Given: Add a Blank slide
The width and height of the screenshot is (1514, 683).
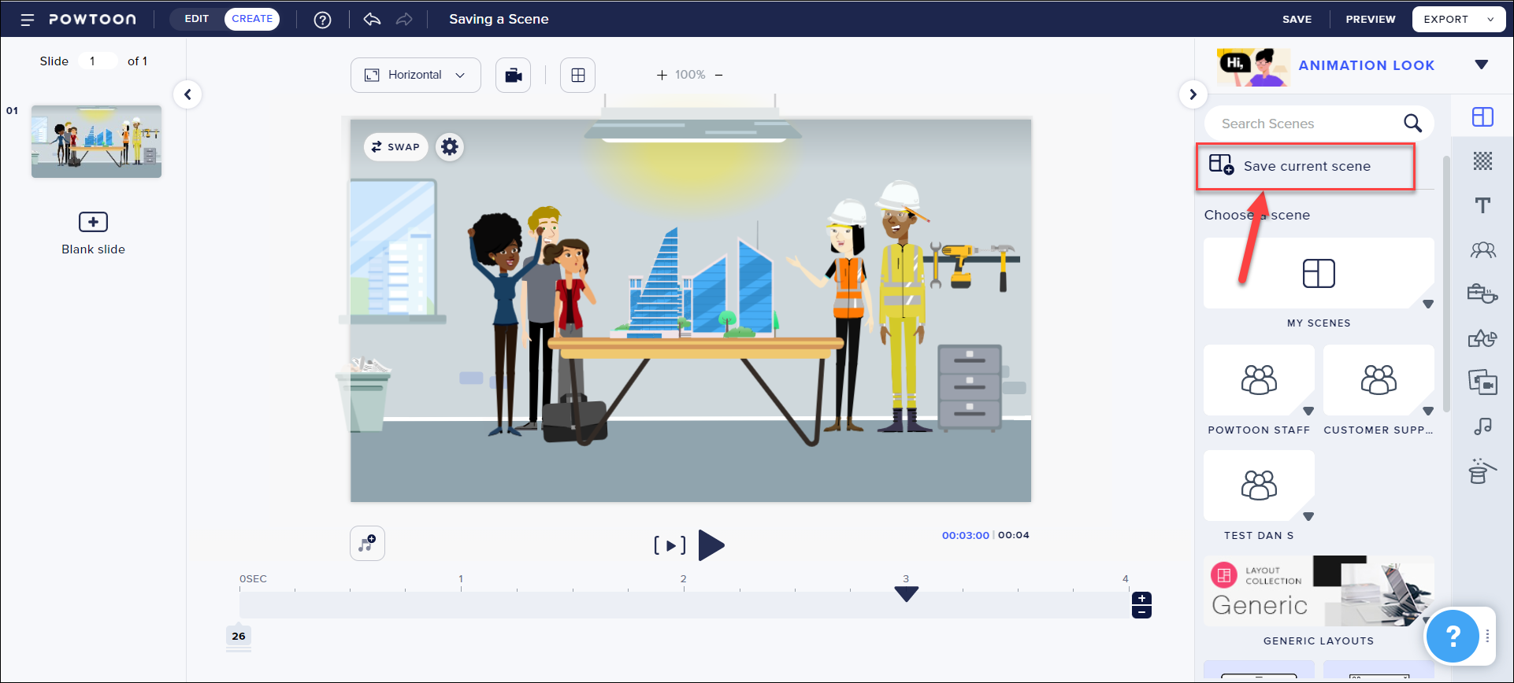Looking at the screenshot, I should point(93,233).
